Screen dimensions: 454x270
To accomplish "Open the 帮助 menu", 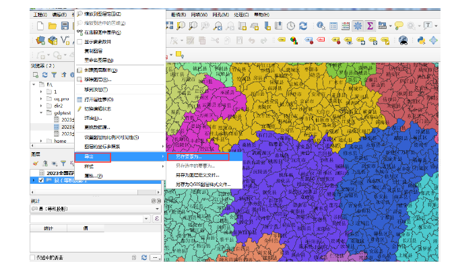I will pyautogui.click(x=262, y=14).
